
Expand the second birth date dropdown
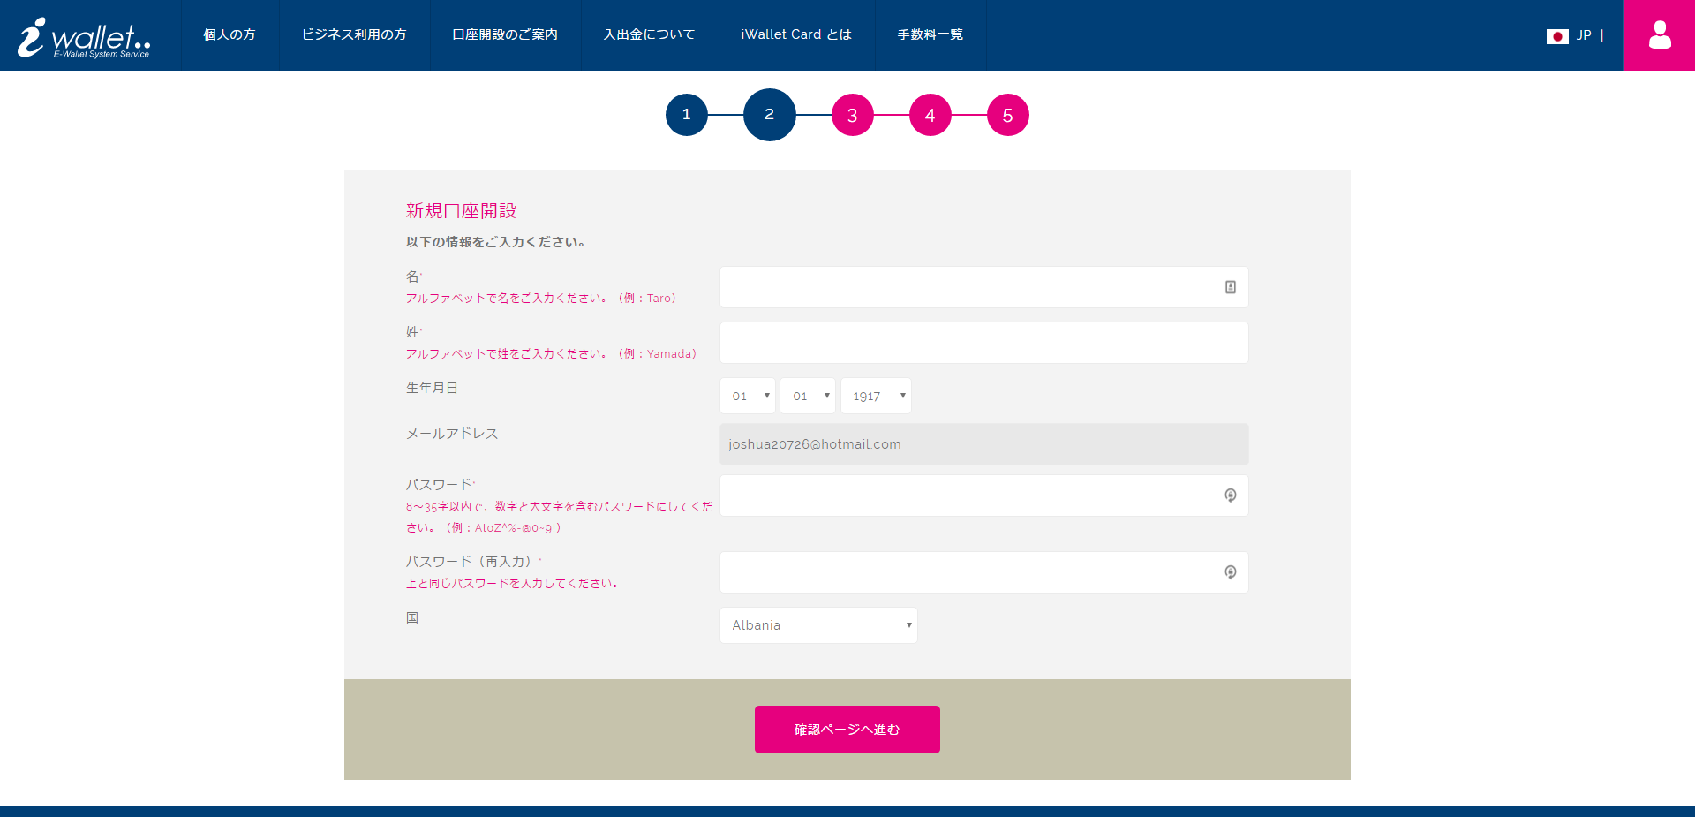pos(808,396)
